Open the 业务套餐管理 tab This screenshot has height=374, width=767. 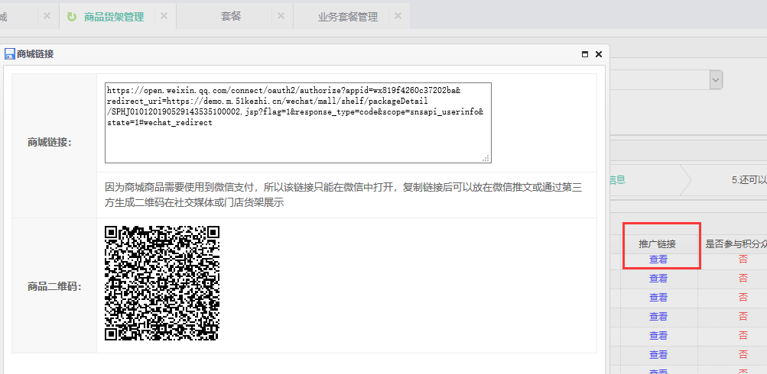348,17
